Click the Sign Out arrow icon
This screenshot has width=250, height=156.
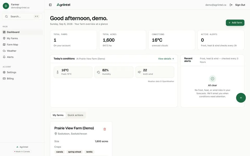tap(231, 5)
